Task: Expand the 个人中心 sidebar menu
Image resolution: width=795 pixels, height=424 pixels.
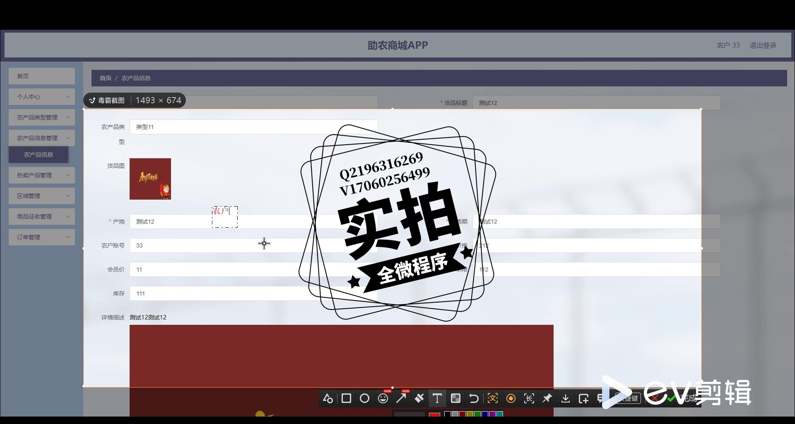Action: (x=42, y=97)
